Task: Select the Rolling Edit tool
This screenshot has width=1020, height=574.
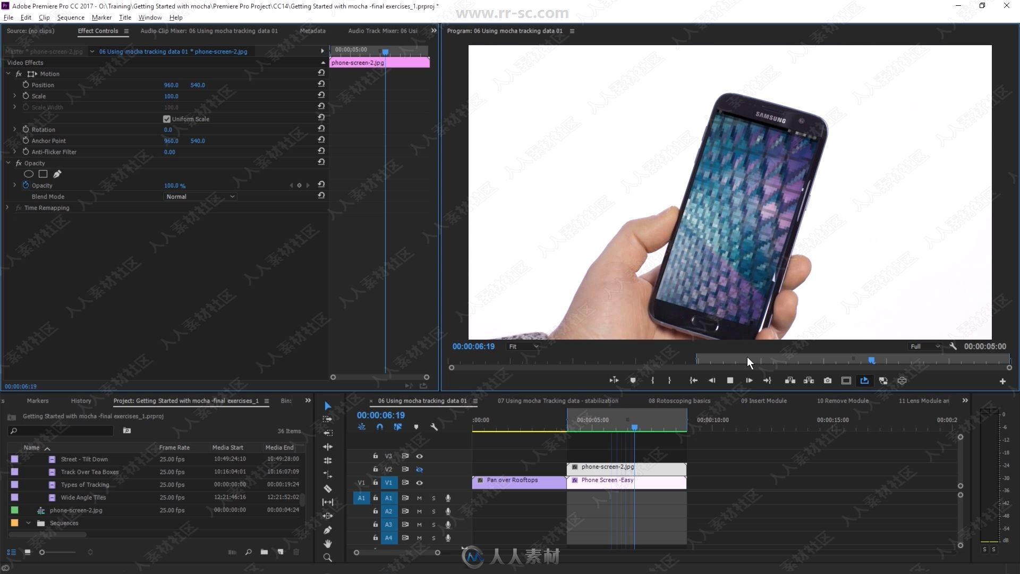Action: click(x=328, y=447)
